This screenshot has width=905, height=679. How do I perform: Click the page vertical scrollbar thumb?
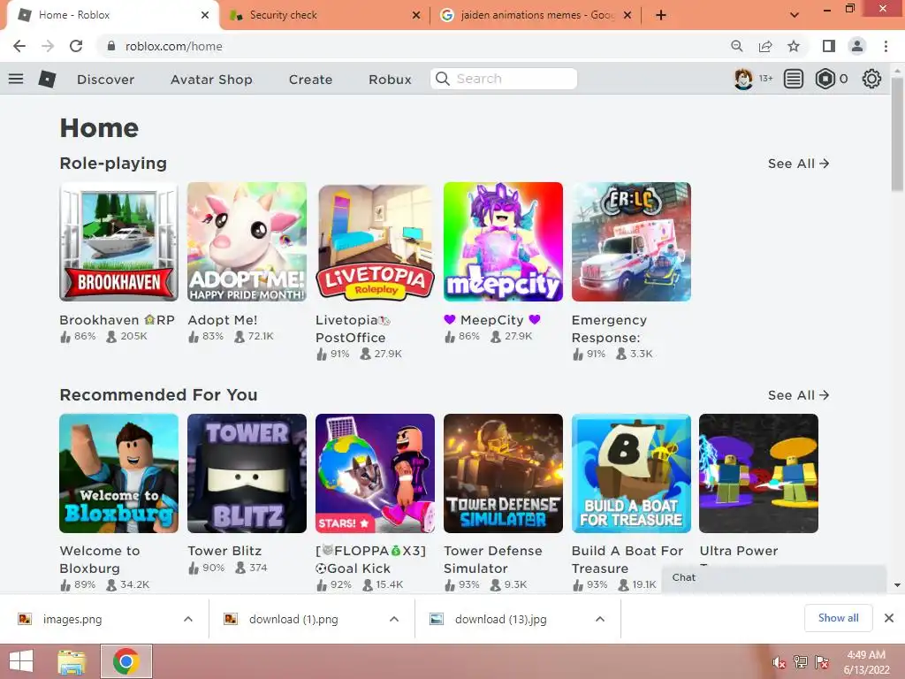point(897,134)
